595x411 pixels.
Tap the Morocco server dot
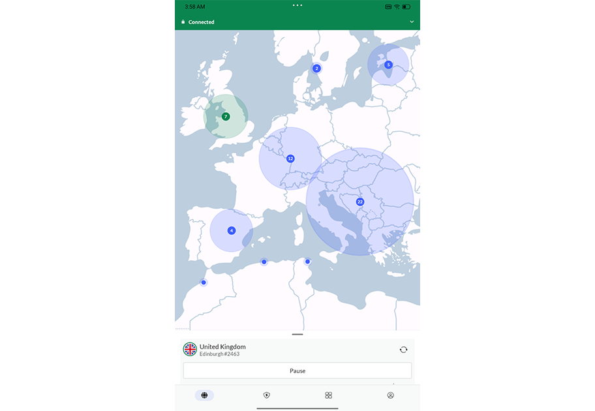[204, 282]
